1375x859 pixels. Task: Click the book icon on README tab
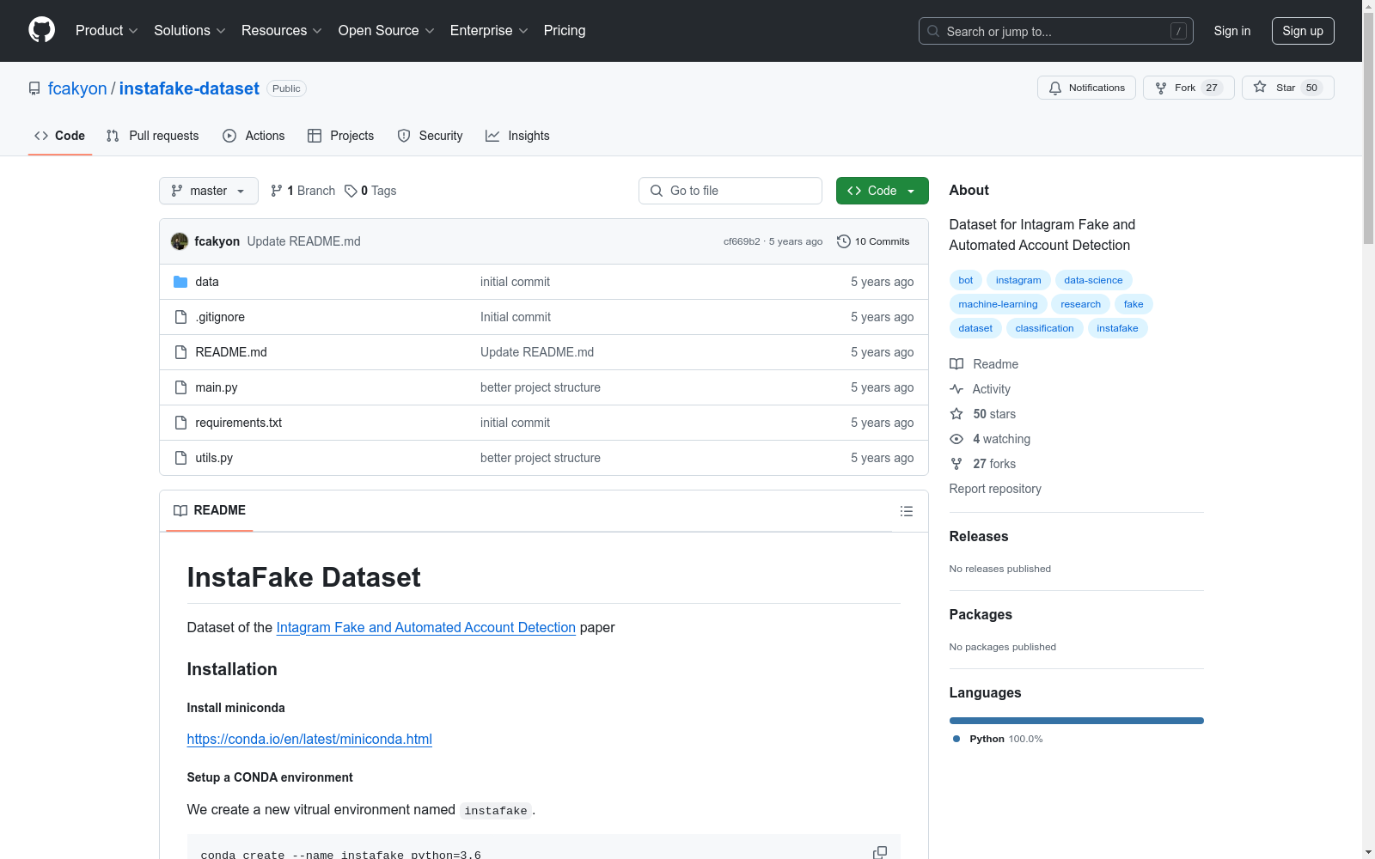tap(180, 510)
